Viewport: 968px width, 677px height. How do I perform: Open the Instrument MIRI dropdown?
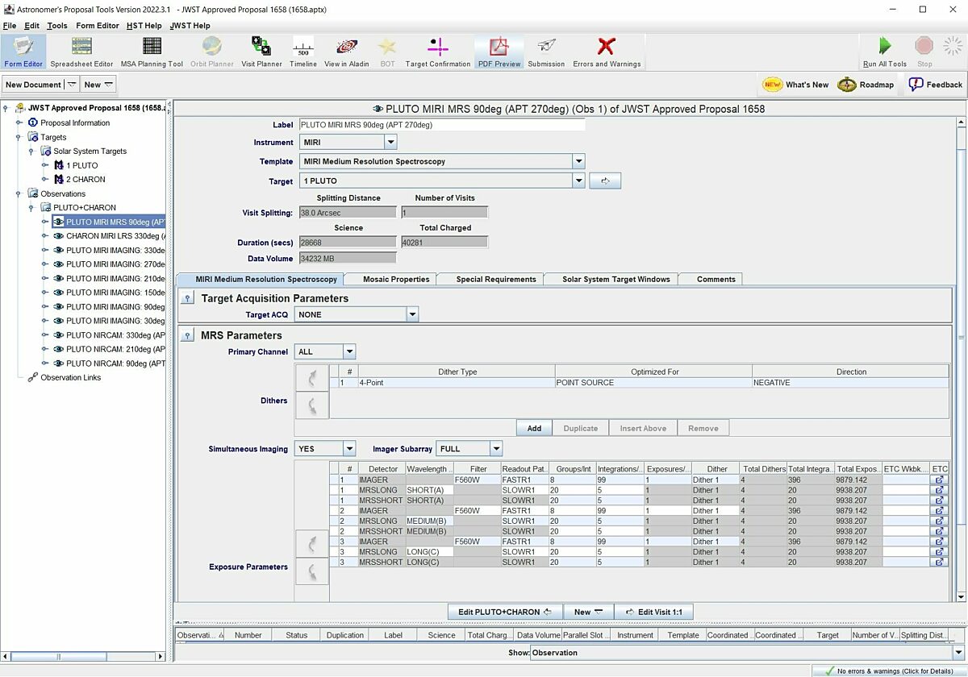tap(390, 143)
